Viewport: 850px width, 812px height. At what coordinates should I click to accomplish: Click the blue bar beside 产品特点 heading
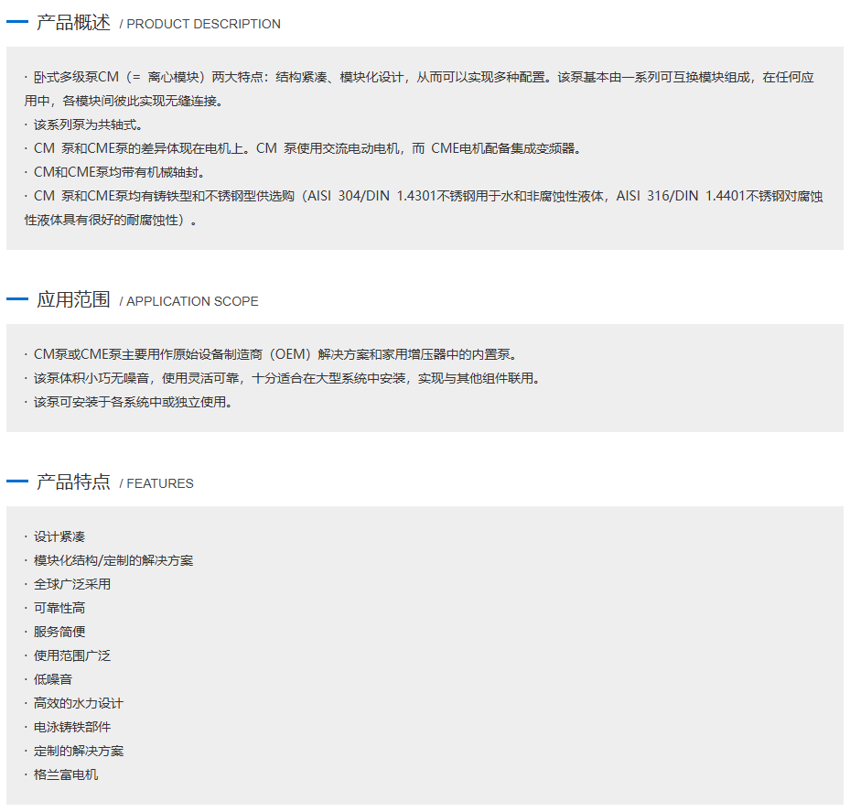[x=17, y=482]
